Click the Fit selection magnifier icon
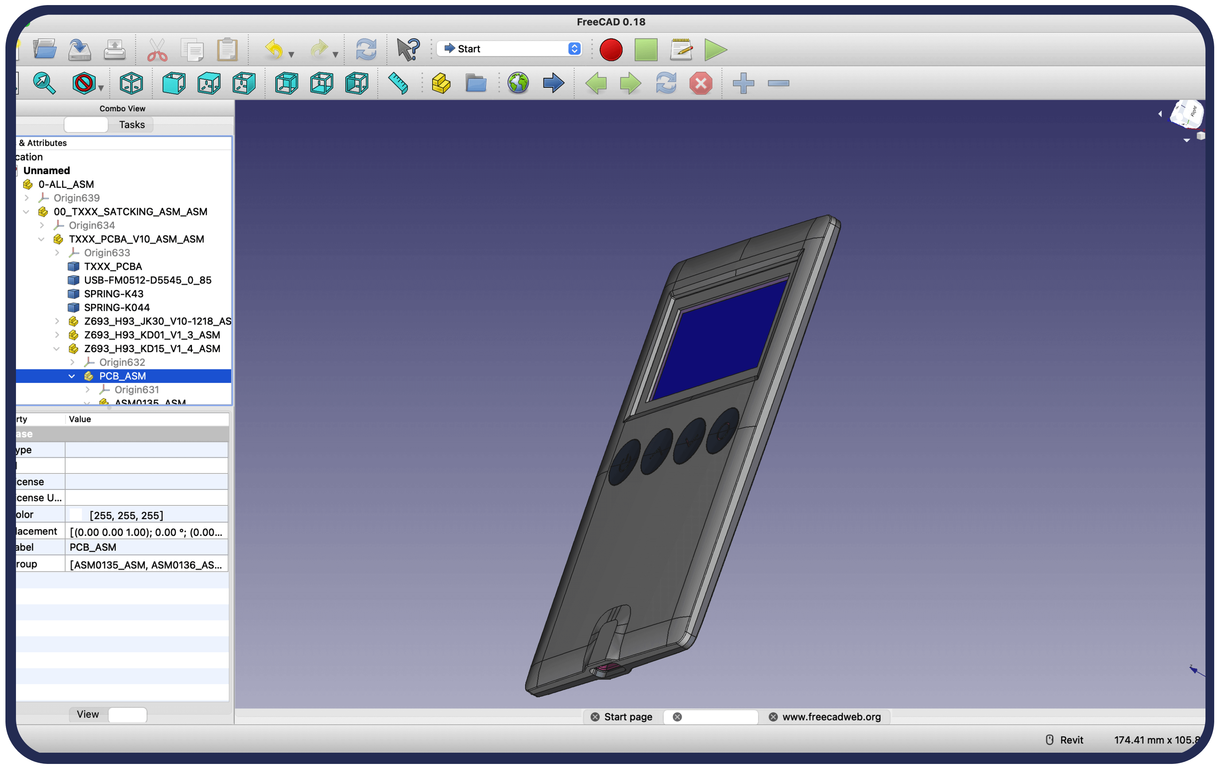This screenshot has width=1220, height=769. coord(44,83)
